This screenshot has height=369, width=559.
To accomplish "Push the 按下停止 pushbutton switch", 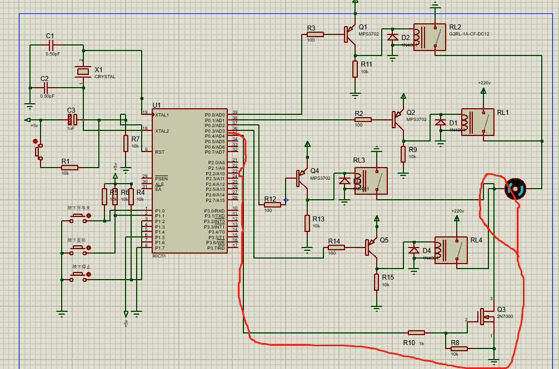I will tap(78, 277).
